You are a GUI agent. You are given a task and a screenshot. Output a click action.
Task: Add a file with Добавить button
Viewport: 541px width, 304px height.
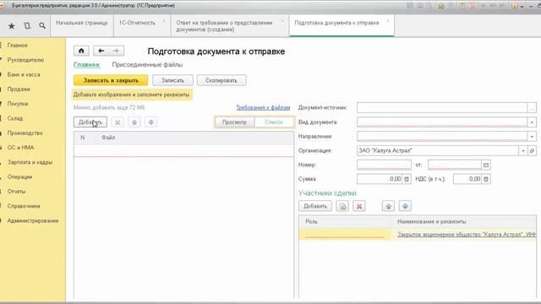click(x=90, y=122)
